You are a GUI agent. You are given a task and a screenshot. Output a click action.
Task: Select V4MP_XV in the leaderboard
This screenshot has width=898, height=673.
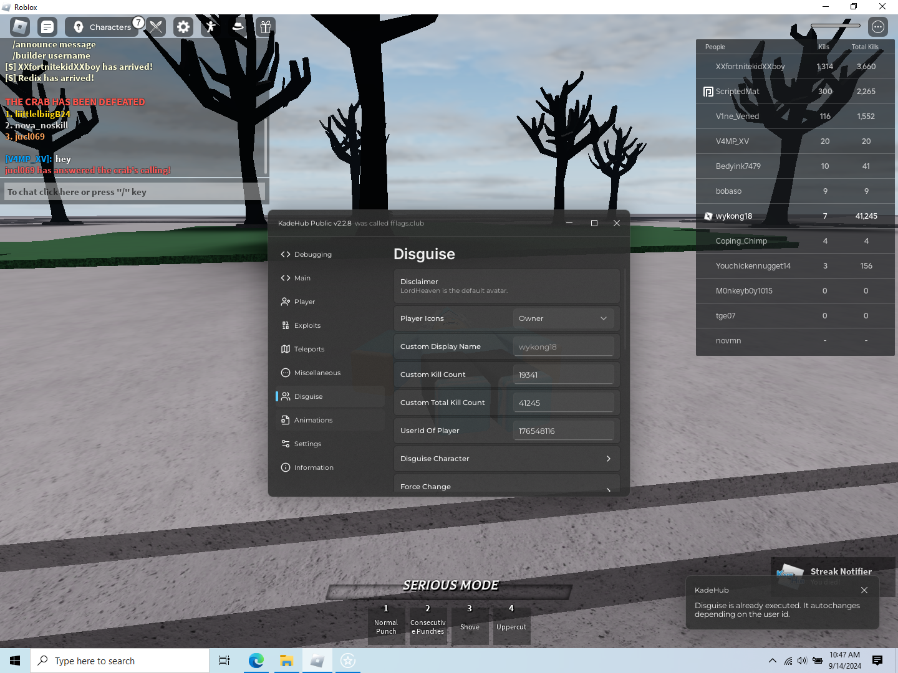[x=795, y=141]
